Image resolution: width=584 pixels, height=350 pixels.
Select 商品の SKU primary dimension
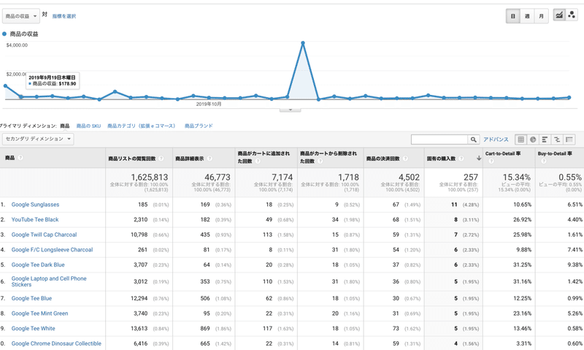[88, 126]
